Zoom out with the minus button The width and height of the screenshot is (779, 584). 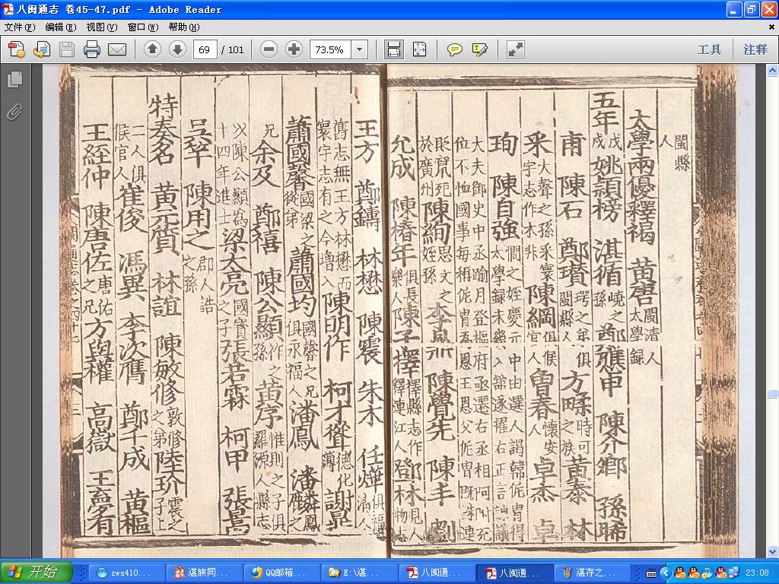coord(269,49)
